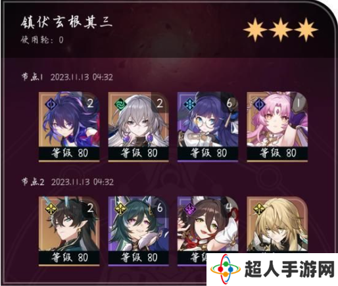
Task: Click the purple Lightning element icon on Tingyun
Action: coord(188,208)
